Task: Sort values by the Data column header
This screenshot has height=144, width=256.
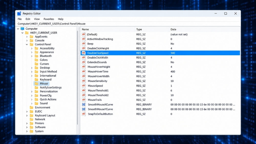Action: tap(204, 29)
